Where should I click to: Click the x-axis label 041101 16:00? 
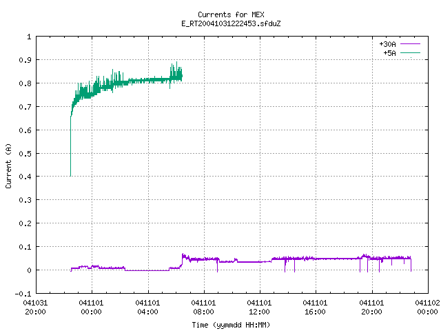pos(315,308)
